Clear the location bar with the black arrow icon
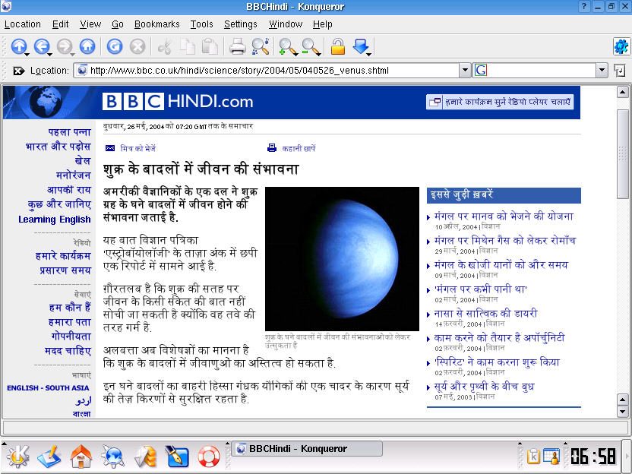Image resolution: width=632 pixels, height=474 pixels. (18, 71)
